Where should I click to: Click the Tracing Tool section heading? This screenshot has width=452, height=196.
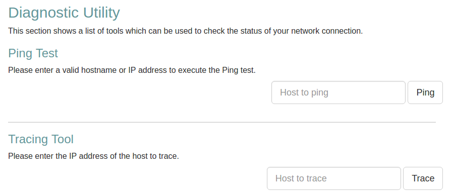[41, 139]
